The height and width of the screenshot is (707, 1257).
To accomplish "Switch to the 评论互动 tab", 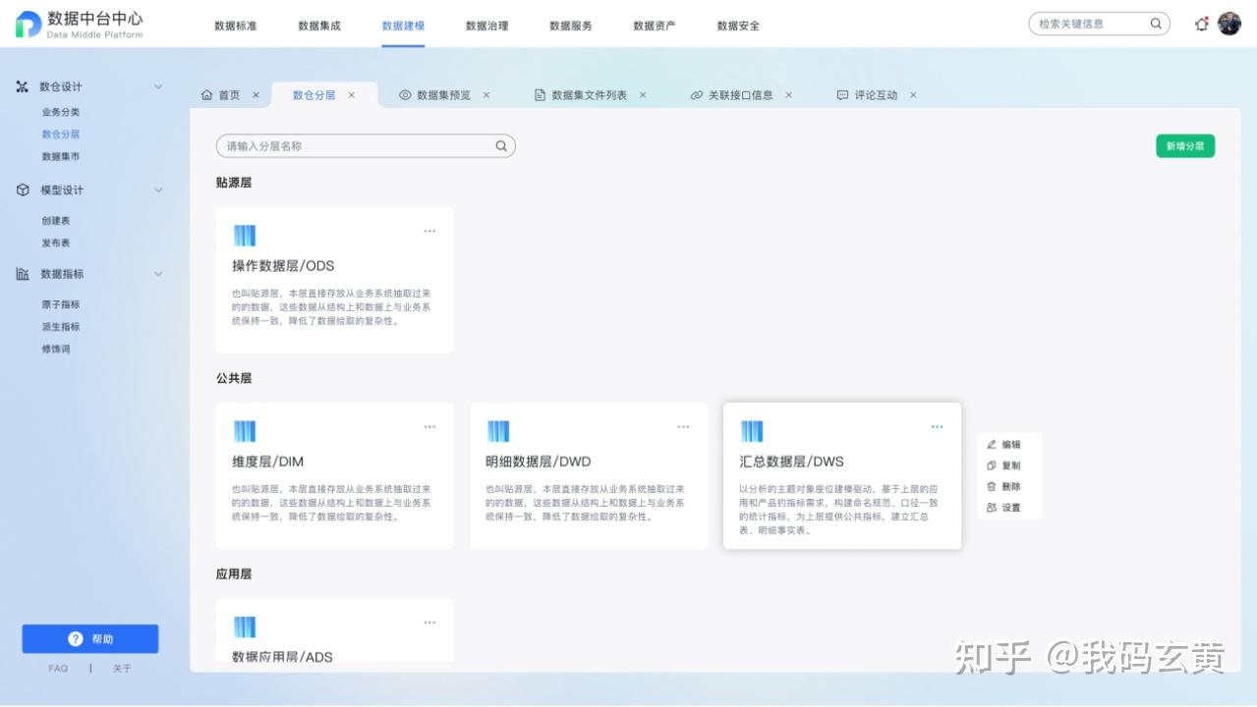I will (876, 95).
